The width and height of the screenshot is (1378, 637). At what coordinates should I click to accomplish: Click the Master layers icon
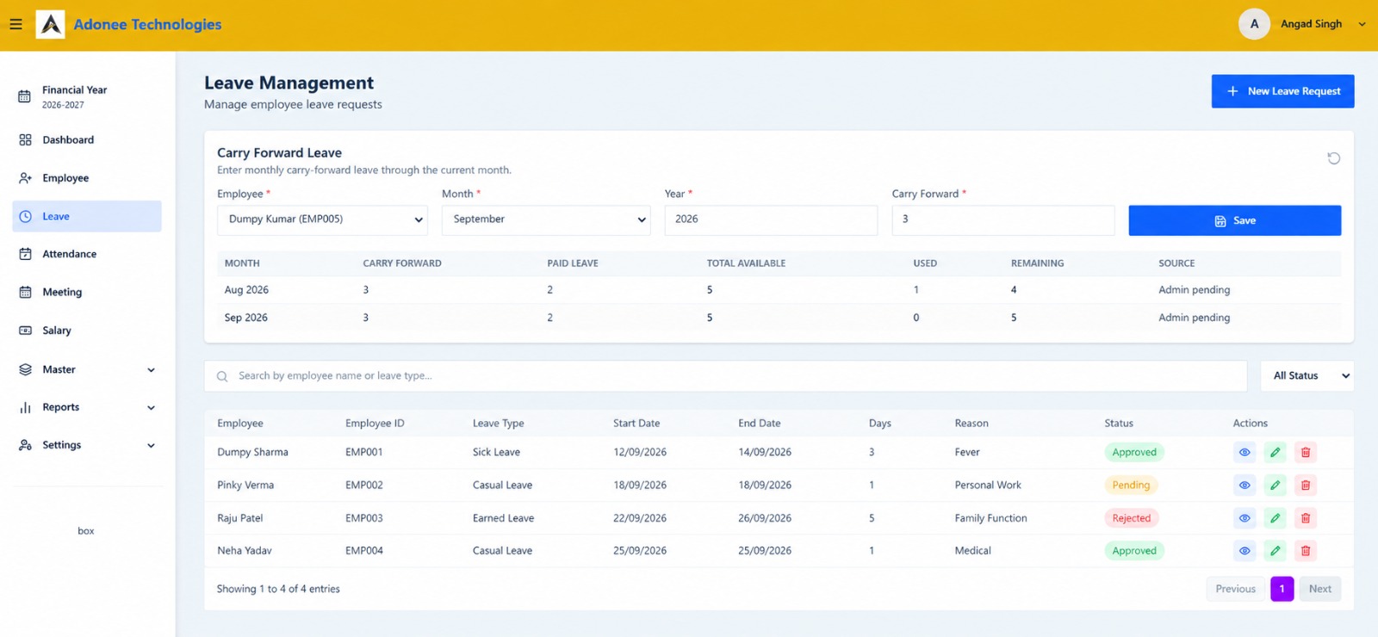pyautogui.click(x=25, y=369)
